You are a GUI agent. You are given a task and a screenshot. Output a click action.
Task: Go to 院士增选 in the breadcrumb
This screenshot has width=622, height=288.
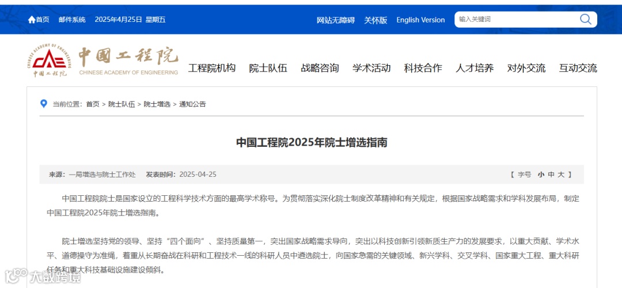(x=157, y=104)
